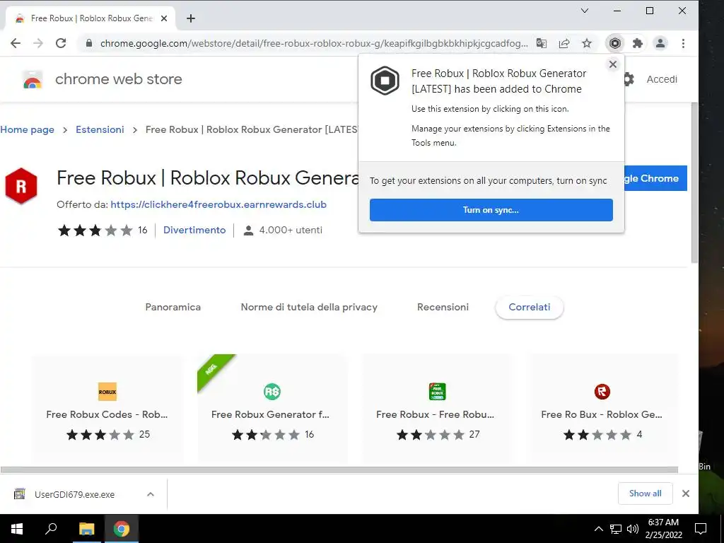Click the Accedi sign-in link
This screenshot has width=724, height=543.
click(662, 79)
